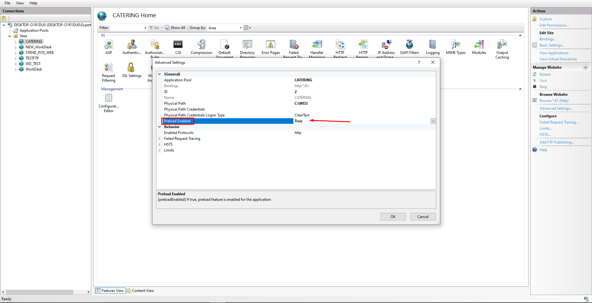
Task: Open the Group by Area dropdown
Action: click(225, 28)
